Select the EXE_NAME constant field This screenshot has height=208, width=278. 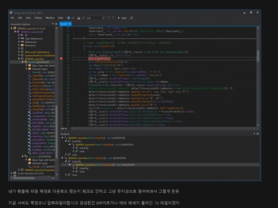click(x=43, y=123)
